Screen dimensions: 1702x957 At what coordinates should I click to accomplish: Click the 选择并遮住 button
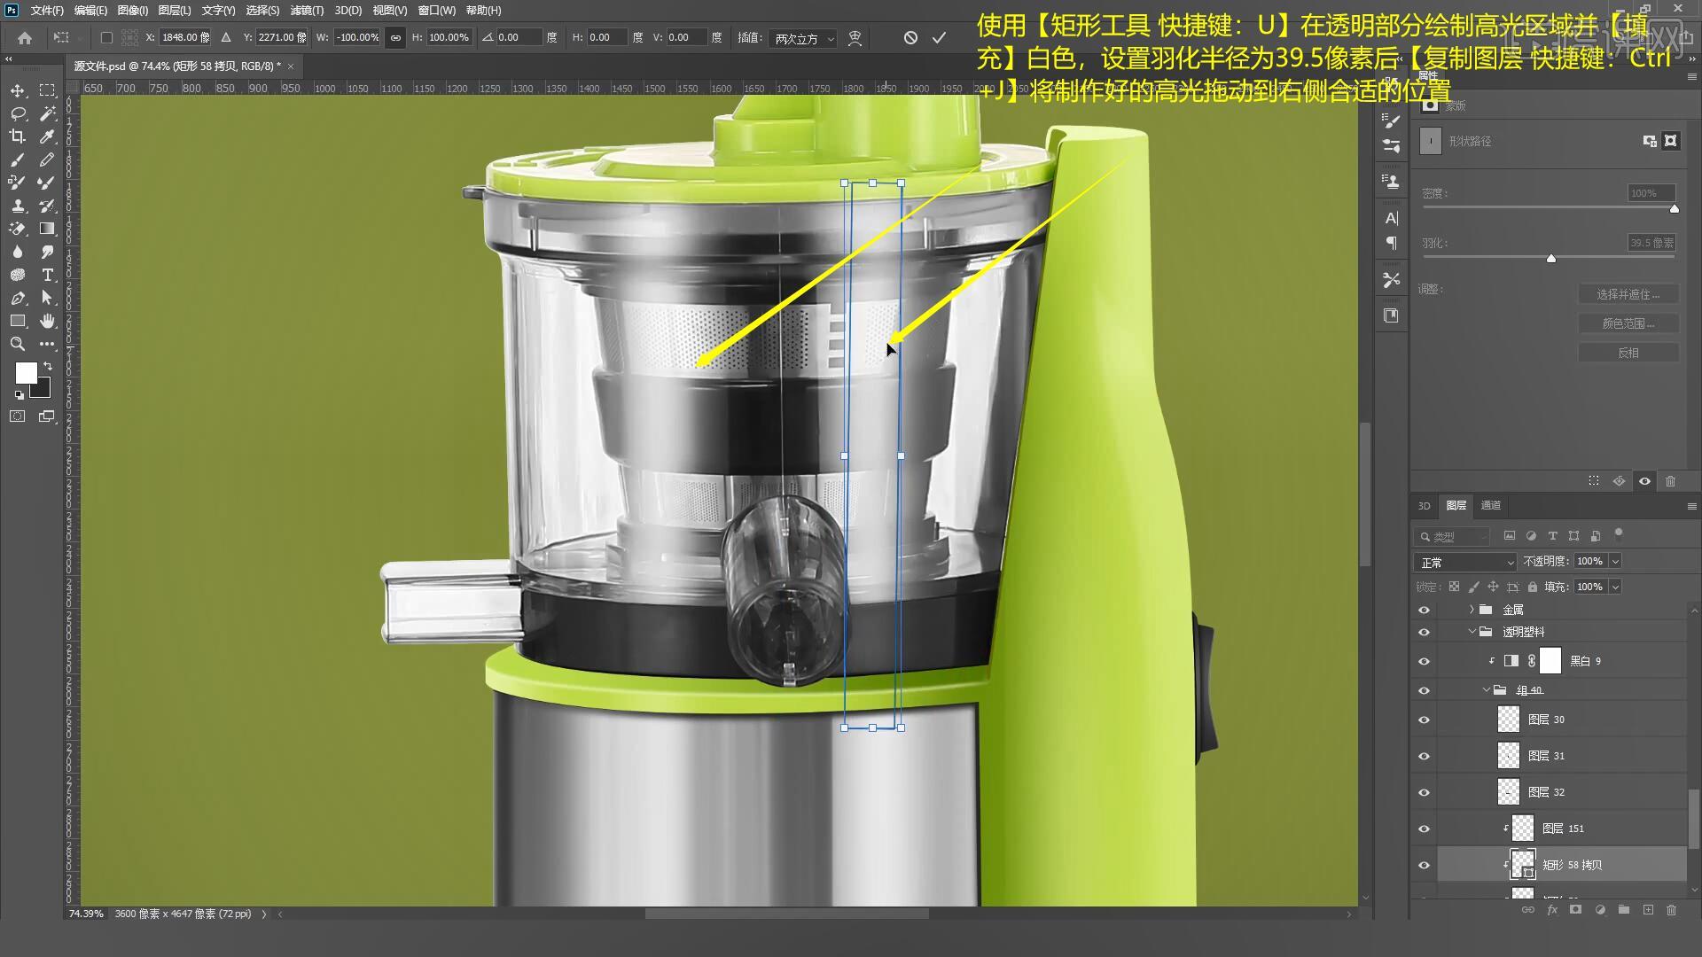tap(1628, 294)
